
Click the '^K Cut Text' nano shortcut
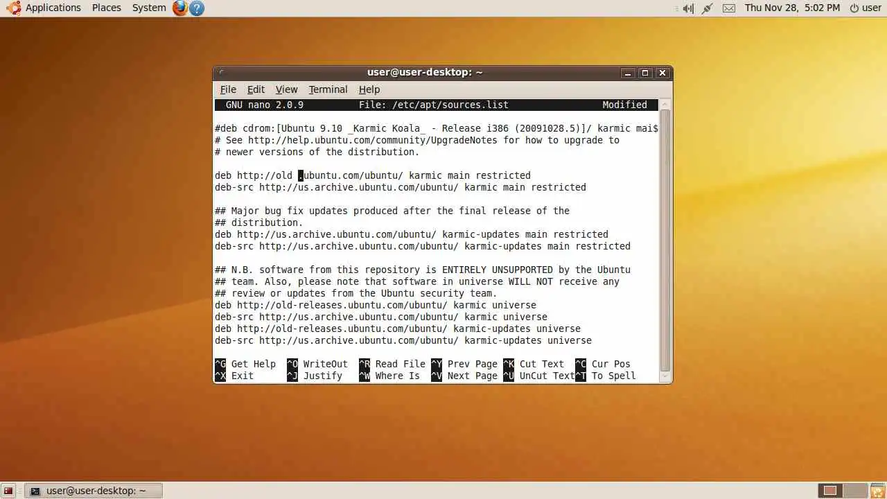click(534, 364)
